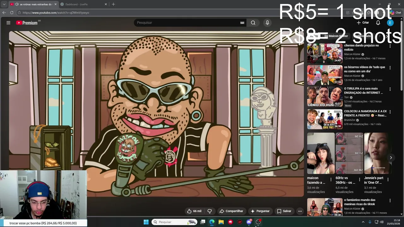Select the 'De Maicon Küster' filter chip
The height and width of the screenshot is (227, 404).
(x=336, y=36)
